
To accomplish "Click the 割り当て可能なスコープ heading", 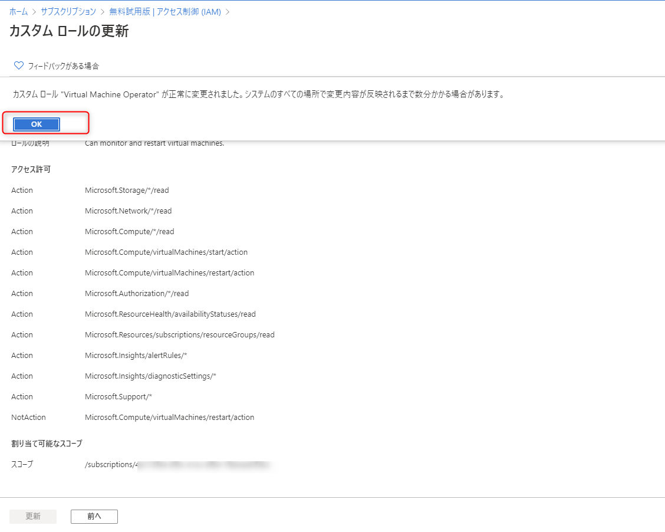I will tap(47, 444).
